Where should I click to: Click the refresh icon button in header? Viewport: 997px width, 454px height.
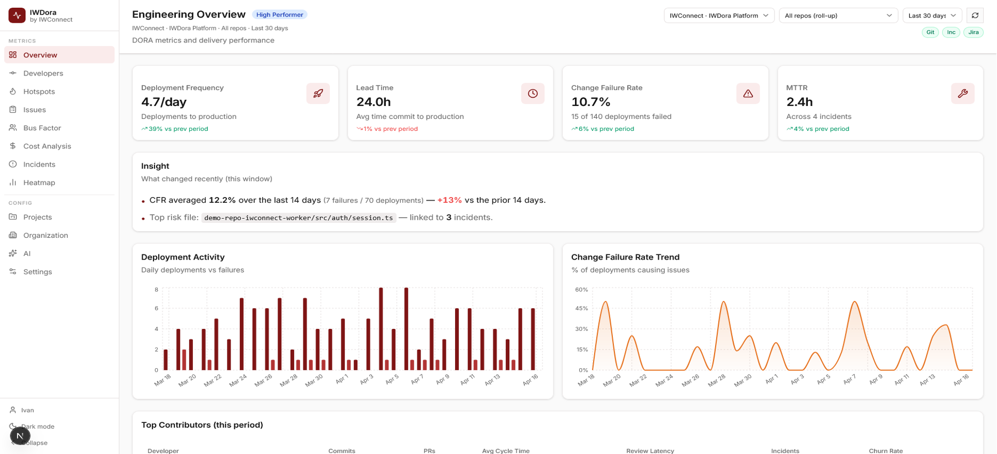[975, 16]
